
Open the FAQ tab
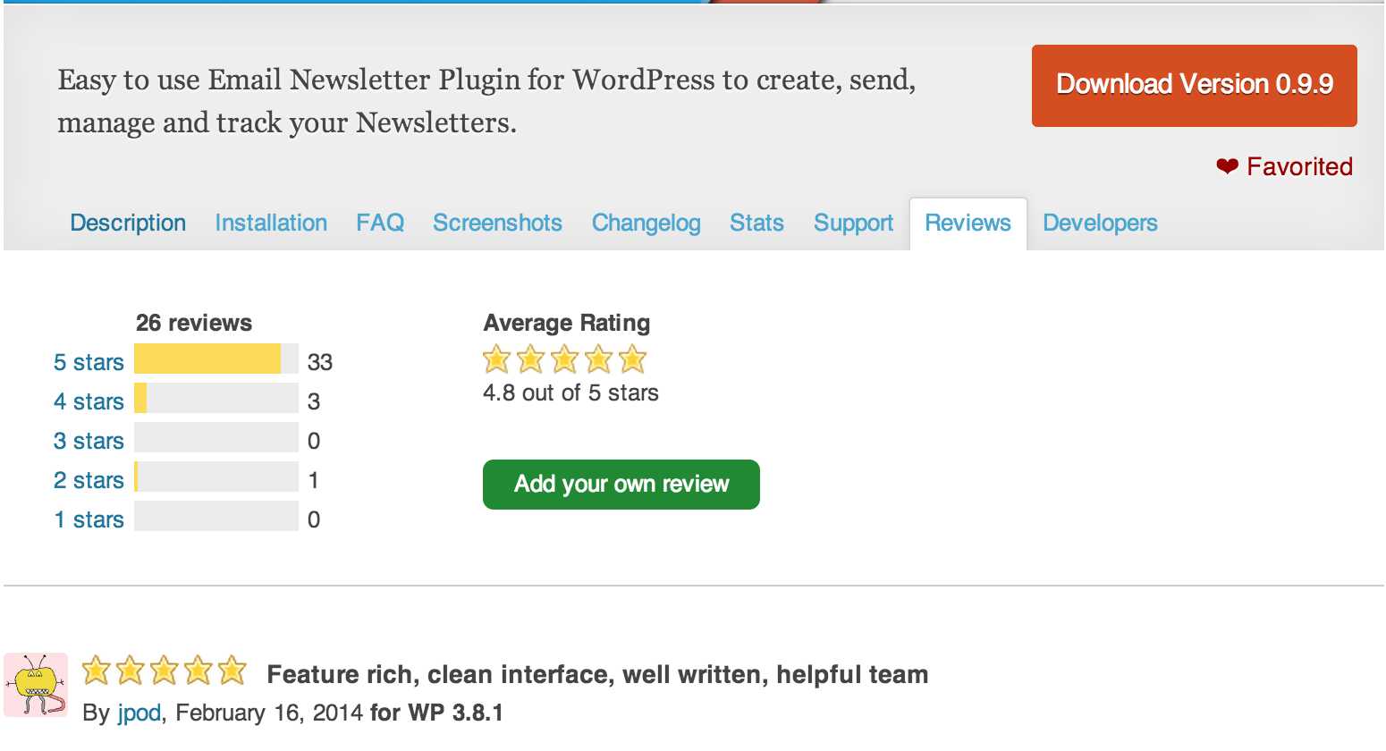380,223
